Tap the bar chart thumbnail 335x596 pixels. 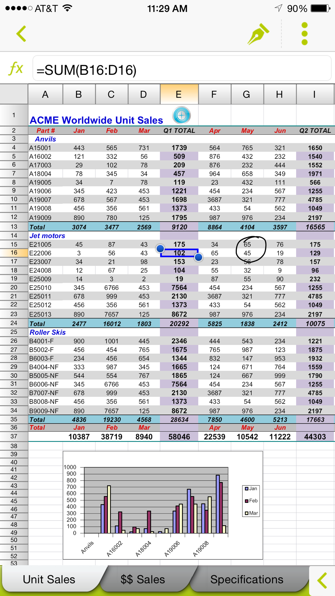coord(163,505)
